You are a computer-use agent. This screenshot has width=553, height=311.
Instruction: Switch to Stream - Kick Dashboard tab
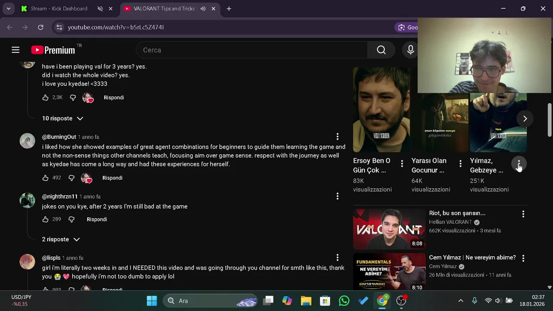[59, 9]
